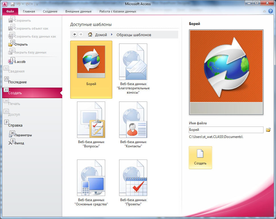
Task: Select the Вопросы web database template
Action: pyautogui.click(x=91, y=125)
